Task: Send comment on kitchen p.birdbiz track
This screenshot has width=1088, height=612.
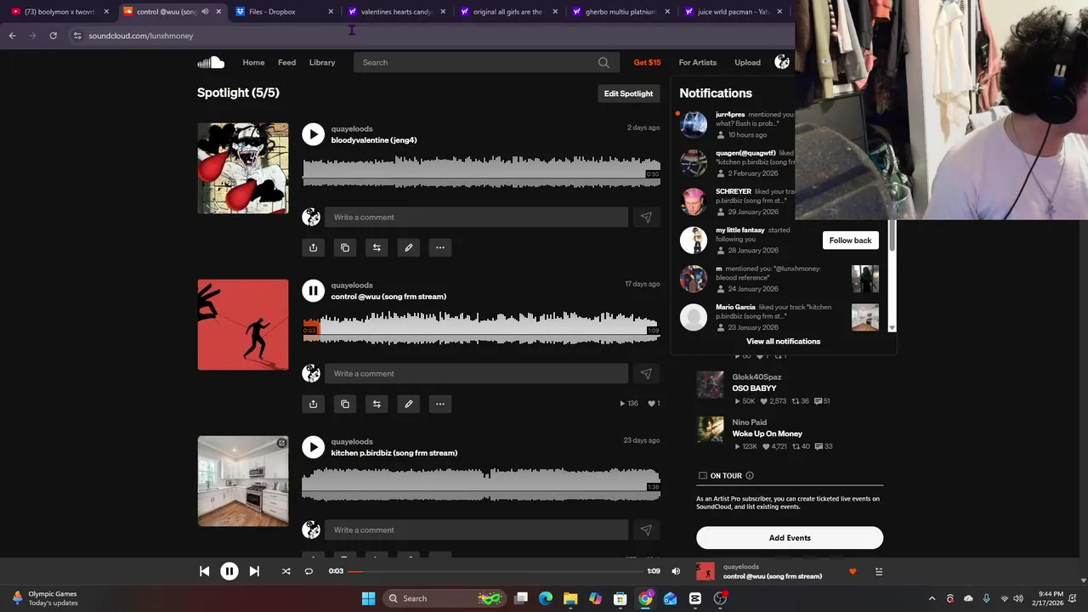Action: pos(646,530)
